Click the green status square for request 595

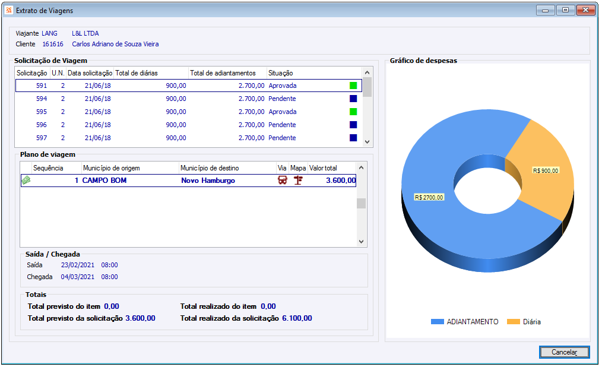tap(353, 112)
